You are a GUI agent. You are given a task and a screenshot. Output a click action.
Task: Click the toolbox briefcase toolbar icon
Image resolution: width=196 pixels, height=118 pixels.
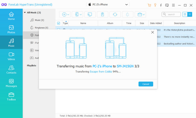tap(139, 14)
